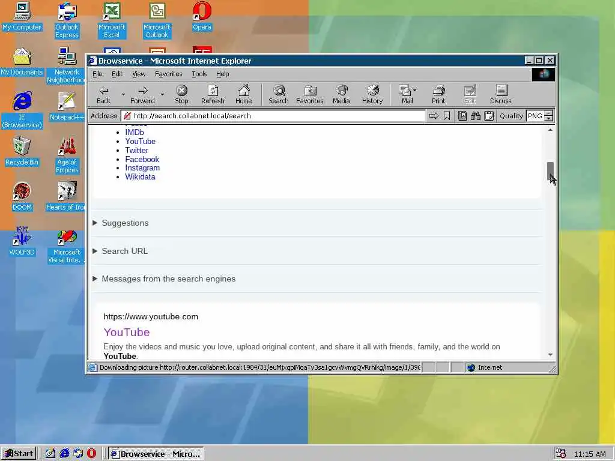Select the Recycle Bin desktop icon
This screenshot has height=461, width=615.
point(22,151)
